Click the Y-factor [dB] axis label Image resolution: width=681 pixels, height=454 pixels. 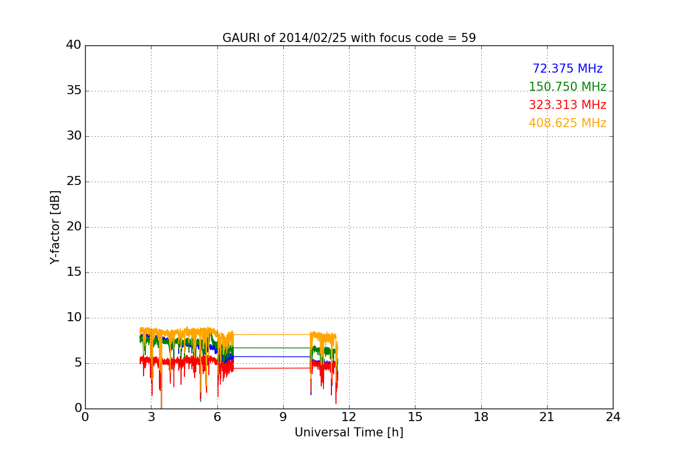pyautogui.click(x=55, y=227)
